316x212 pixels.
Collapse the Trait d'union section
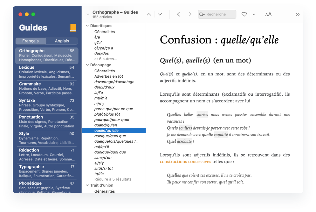87,185
